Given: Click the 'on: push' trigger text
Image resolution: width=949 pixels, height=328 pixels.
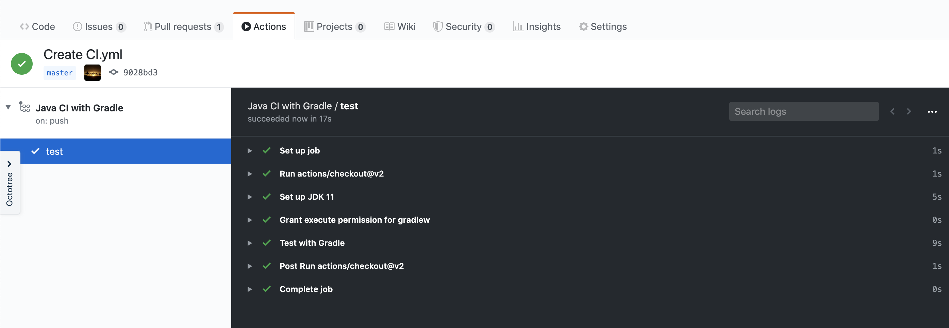Looking at the screenshot, I should (x=52, y=121).
